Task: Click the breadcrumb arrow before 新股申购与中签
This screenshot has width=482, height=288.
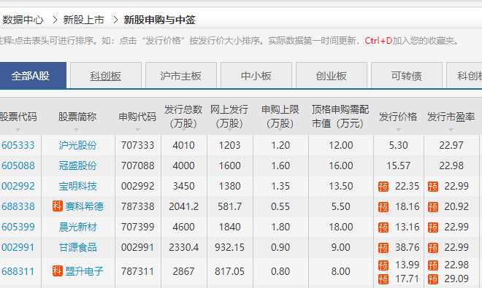Action: point(115,20)
